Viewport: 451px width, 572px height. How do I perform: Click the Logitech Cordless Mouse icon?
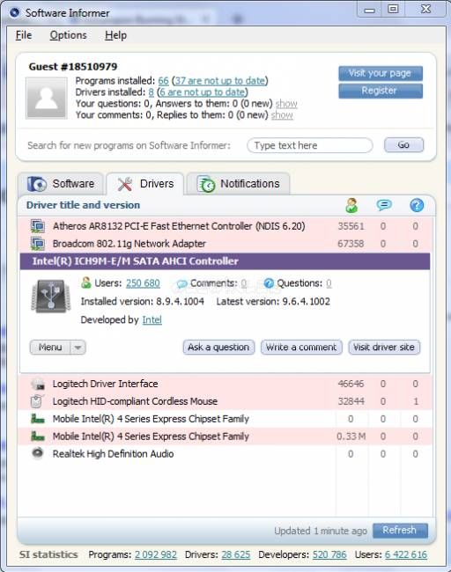[38, 401]
